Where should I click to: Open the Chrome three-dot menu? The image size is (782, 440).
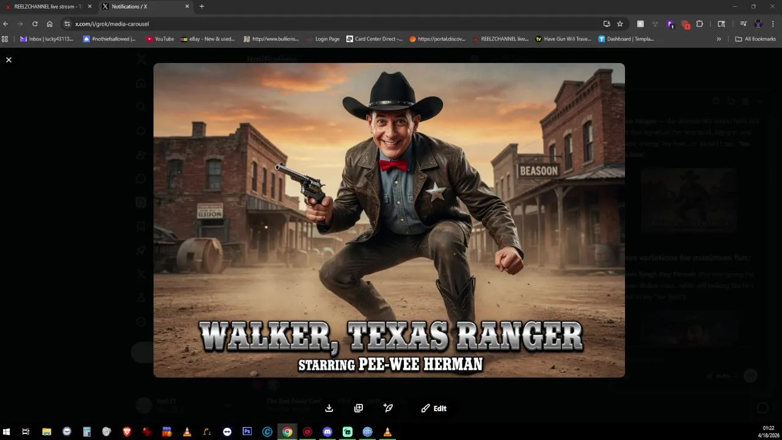pyautogui.click(x=773, y=24)
